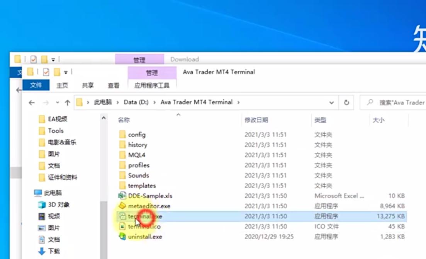Refresh the folder with the refresh icon
This screenshot has height=259, width=426.
(347, 102)
